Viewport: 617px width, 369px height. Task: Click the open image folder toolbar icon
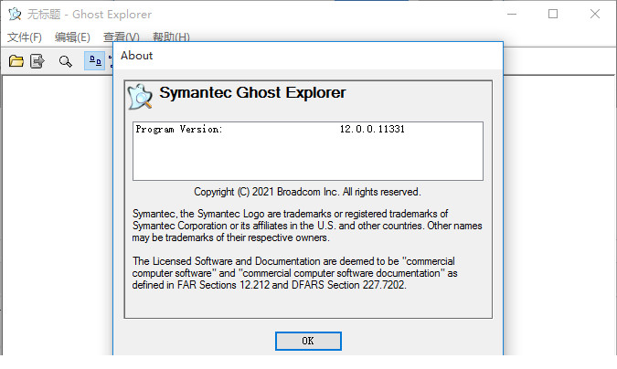pyautogui.click(x=16, y=61)
